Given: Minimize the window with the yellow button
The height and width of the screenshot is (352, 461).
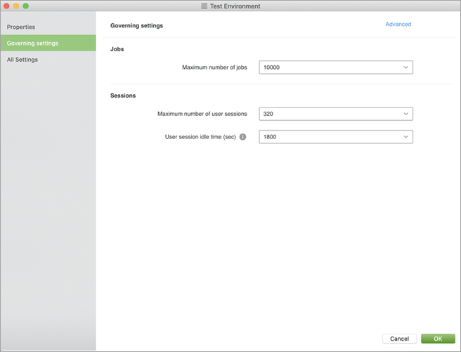Looking at the screenshot, I should [16, 6].
